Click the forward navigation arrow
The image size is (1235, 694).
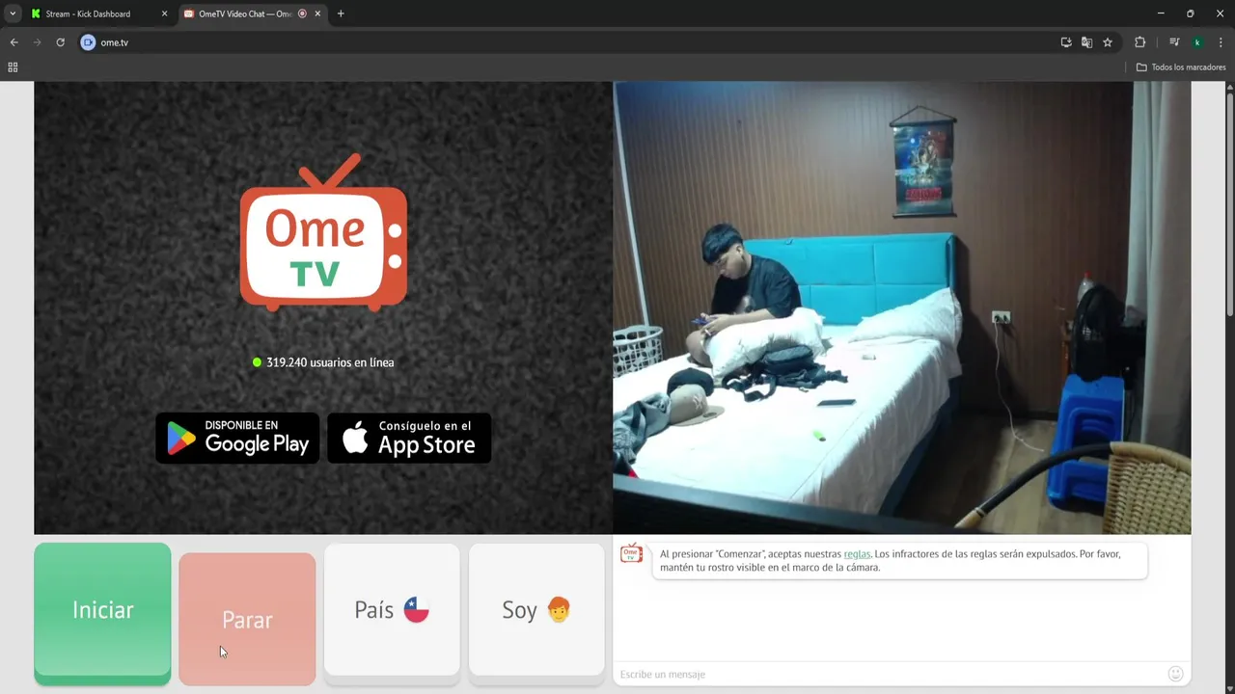pyautogui.click(x=38, y=42)
